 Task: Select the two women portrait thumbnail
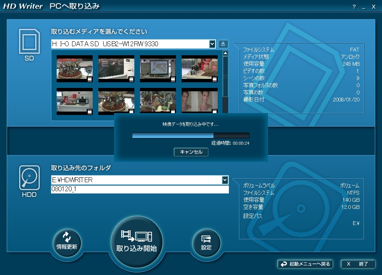click(x=200, y=101)
